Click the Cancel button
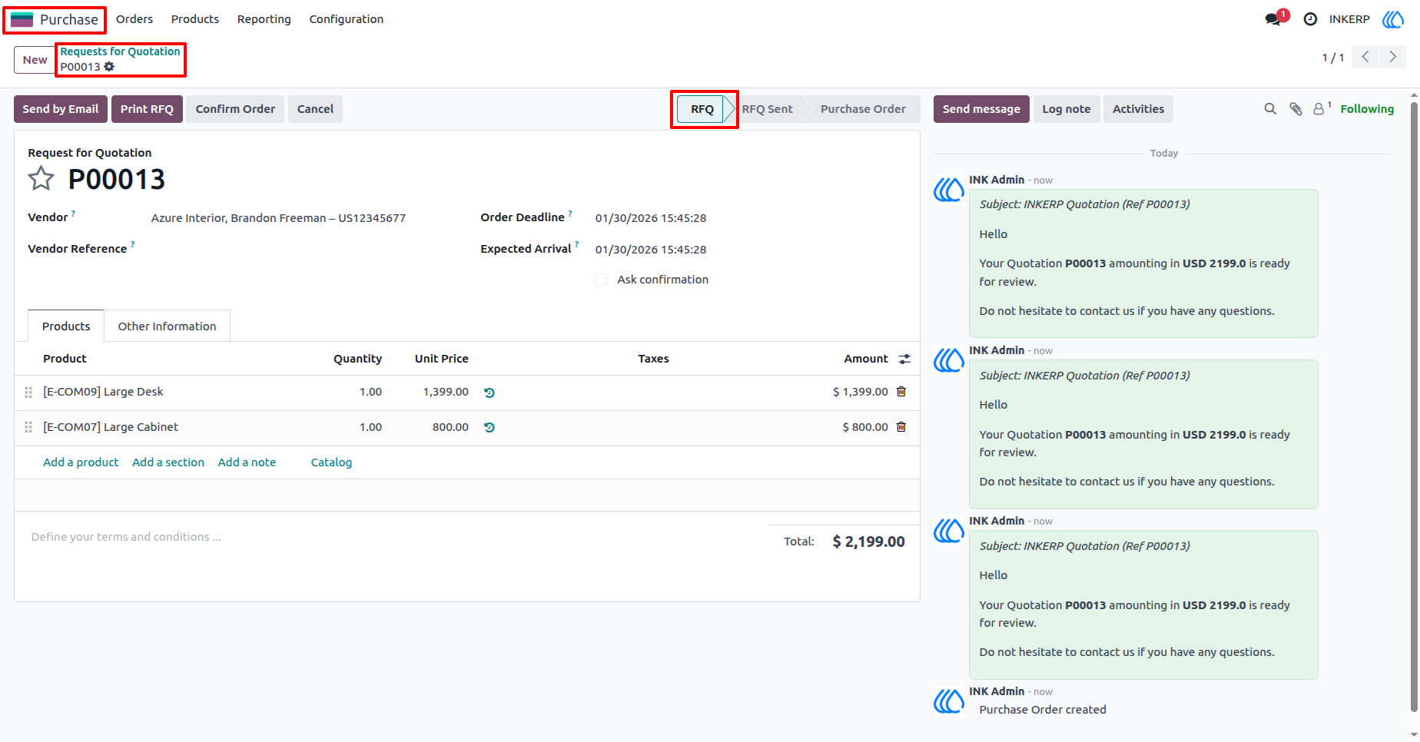Screen dimensions: 1420x742 point(315,109)
